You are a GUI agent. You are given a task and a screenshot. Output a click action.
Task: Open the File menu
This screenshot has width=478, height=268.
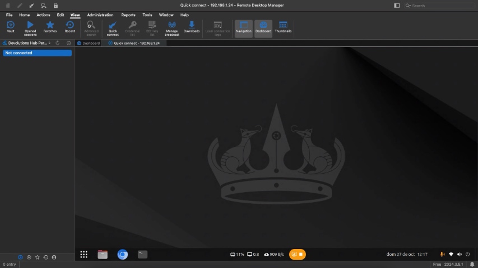9,15
